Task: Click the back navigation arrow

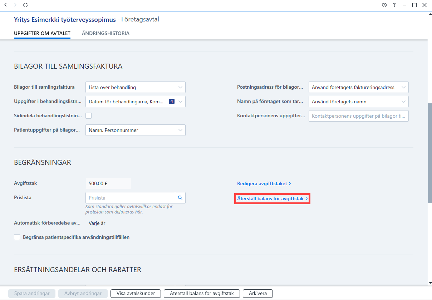Action: pyautogui.click(x=5, y=5)
